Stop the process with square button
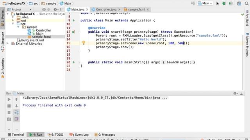250x140 pixels. point(9,106)
